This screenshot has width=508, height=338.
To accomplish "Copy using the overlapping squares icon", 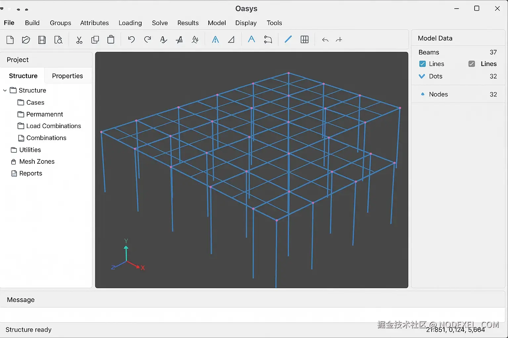I will click(95, 40).
